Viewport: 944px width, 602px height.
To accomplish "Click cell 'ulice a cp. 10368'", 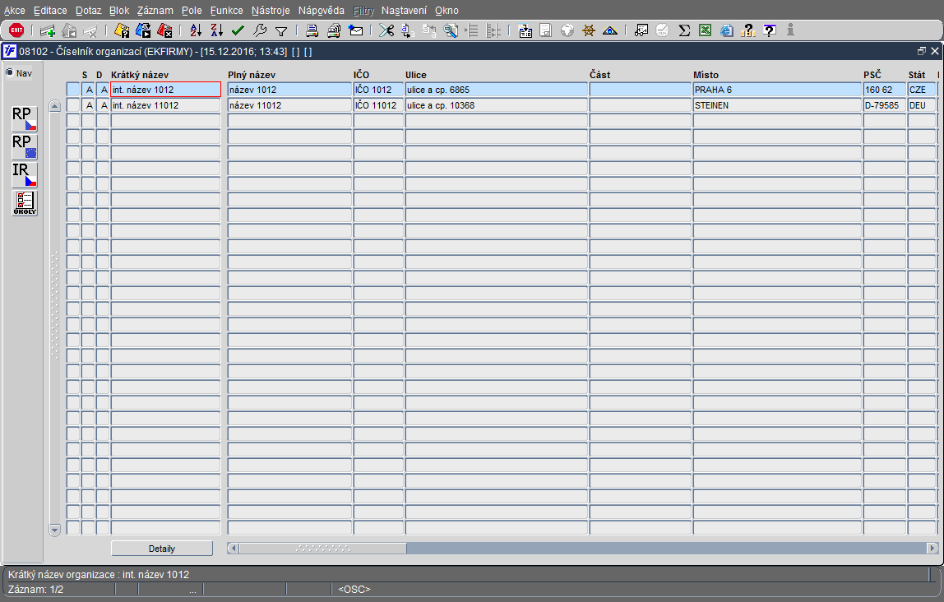I will tap(496, 105).
